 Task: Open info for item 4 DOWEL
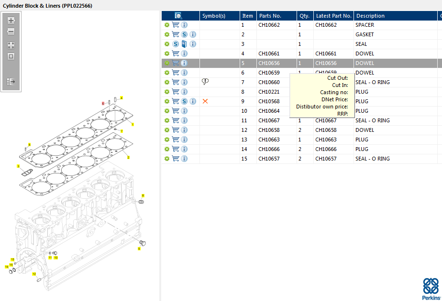[184, 54]
